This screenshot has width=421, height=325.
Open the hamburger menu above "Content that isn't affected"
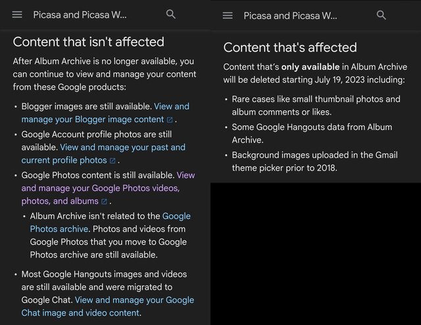(x=17, y=15)
